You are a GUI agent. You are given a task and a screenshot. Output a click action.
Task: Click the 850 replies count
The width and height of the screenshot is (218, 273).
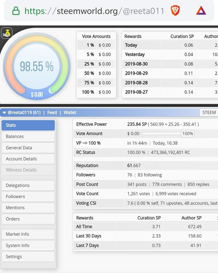198,184
